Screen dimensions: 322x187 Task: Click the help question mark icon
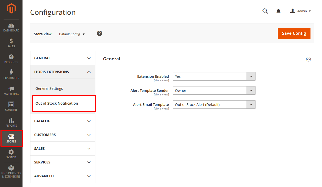click(x=99, y=33)
